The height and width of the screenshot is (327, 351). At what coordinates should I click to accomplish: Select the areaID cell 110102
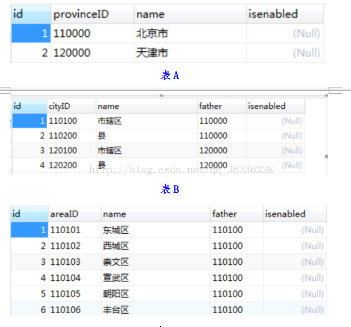pyautogui.click(x=75, y=246)
